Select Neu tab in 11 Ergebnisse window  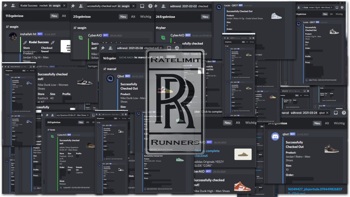click(x=54, y=16)
